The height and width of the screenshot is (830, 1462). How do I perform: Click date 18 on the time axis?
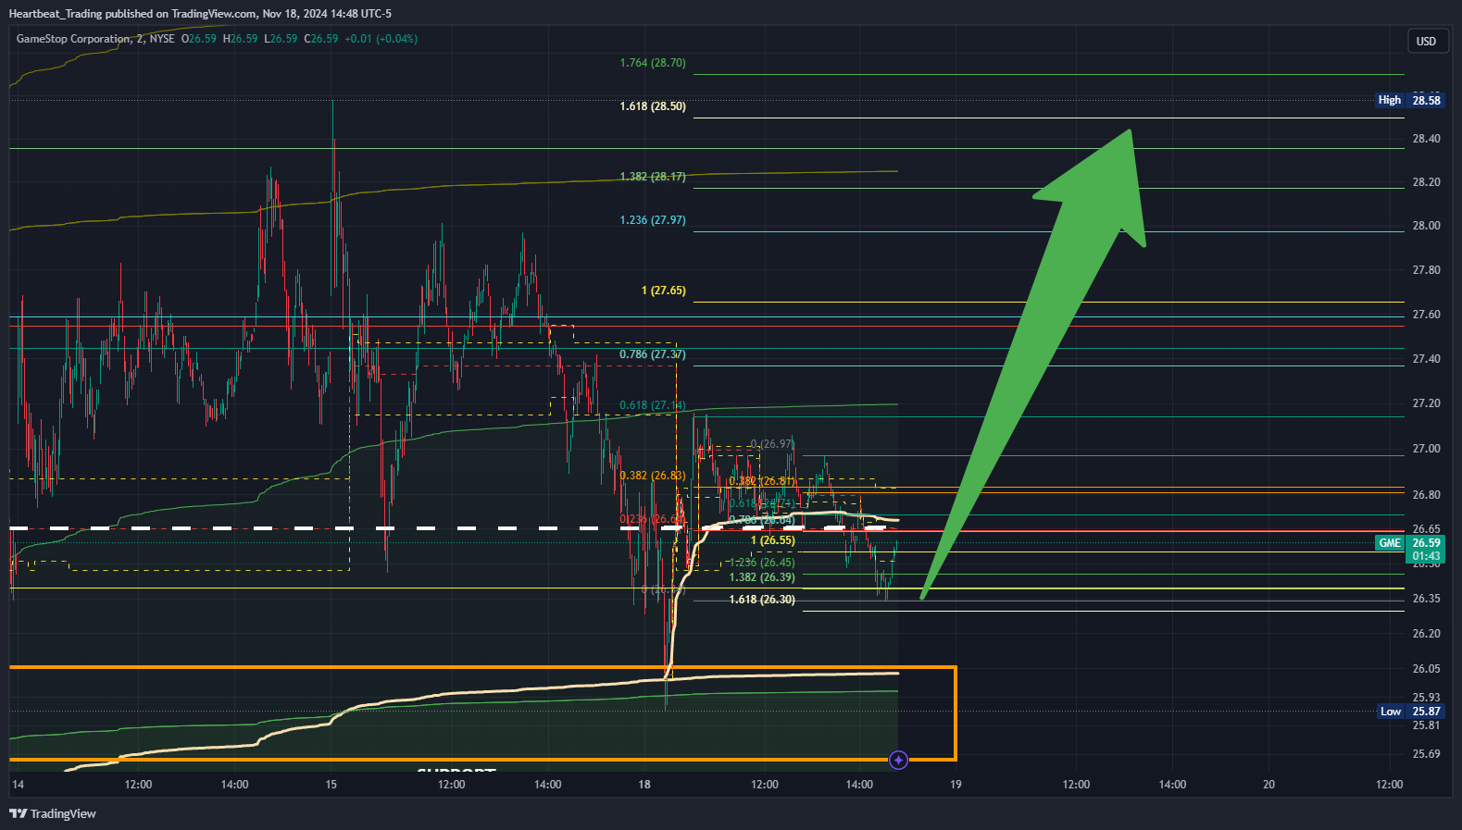click(644, 785)
